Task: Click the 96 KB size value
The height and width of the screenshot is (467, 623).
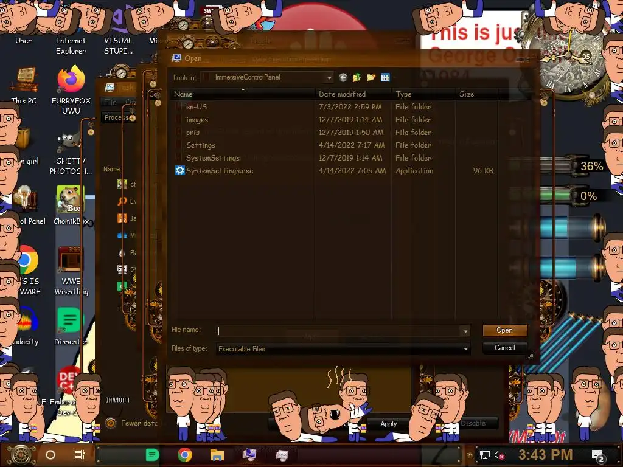Action: point(483,171)
